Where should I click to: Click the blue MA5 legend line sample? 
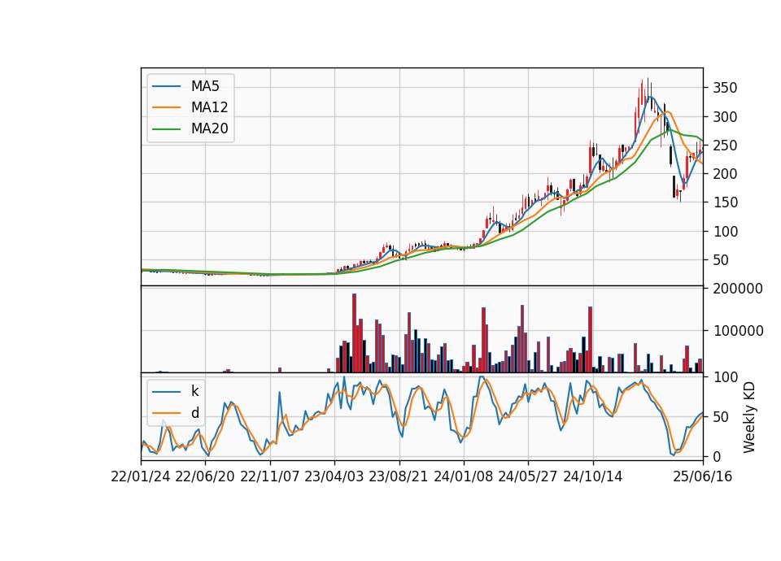[x=166, y=87]
